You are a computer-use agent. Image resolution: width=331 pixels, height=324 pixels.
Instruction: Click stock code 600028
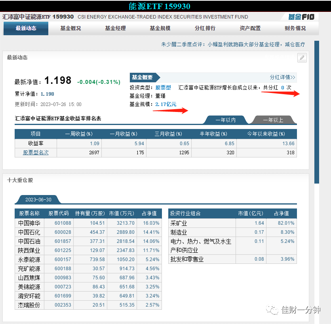point(63,232)
